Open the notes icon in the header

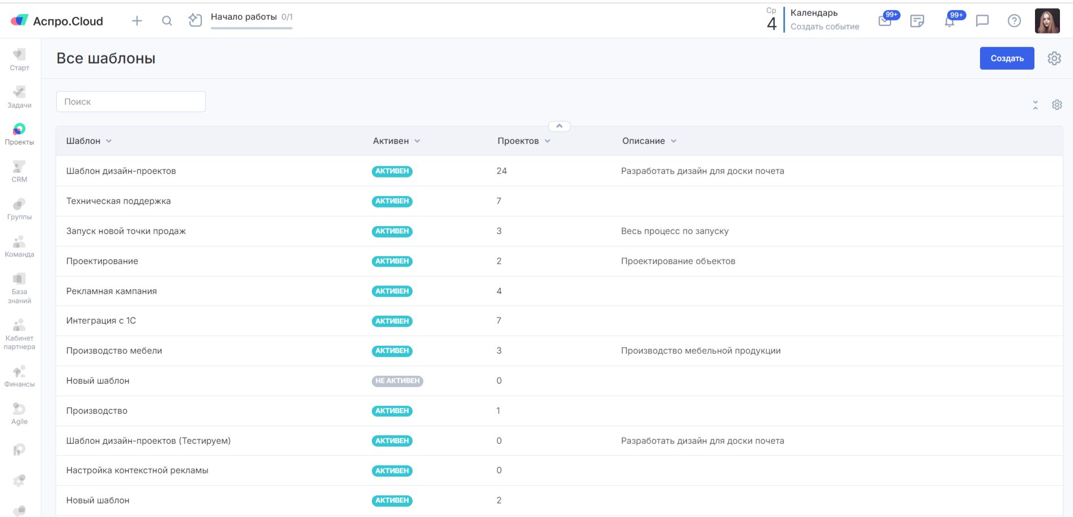point(917,21)
